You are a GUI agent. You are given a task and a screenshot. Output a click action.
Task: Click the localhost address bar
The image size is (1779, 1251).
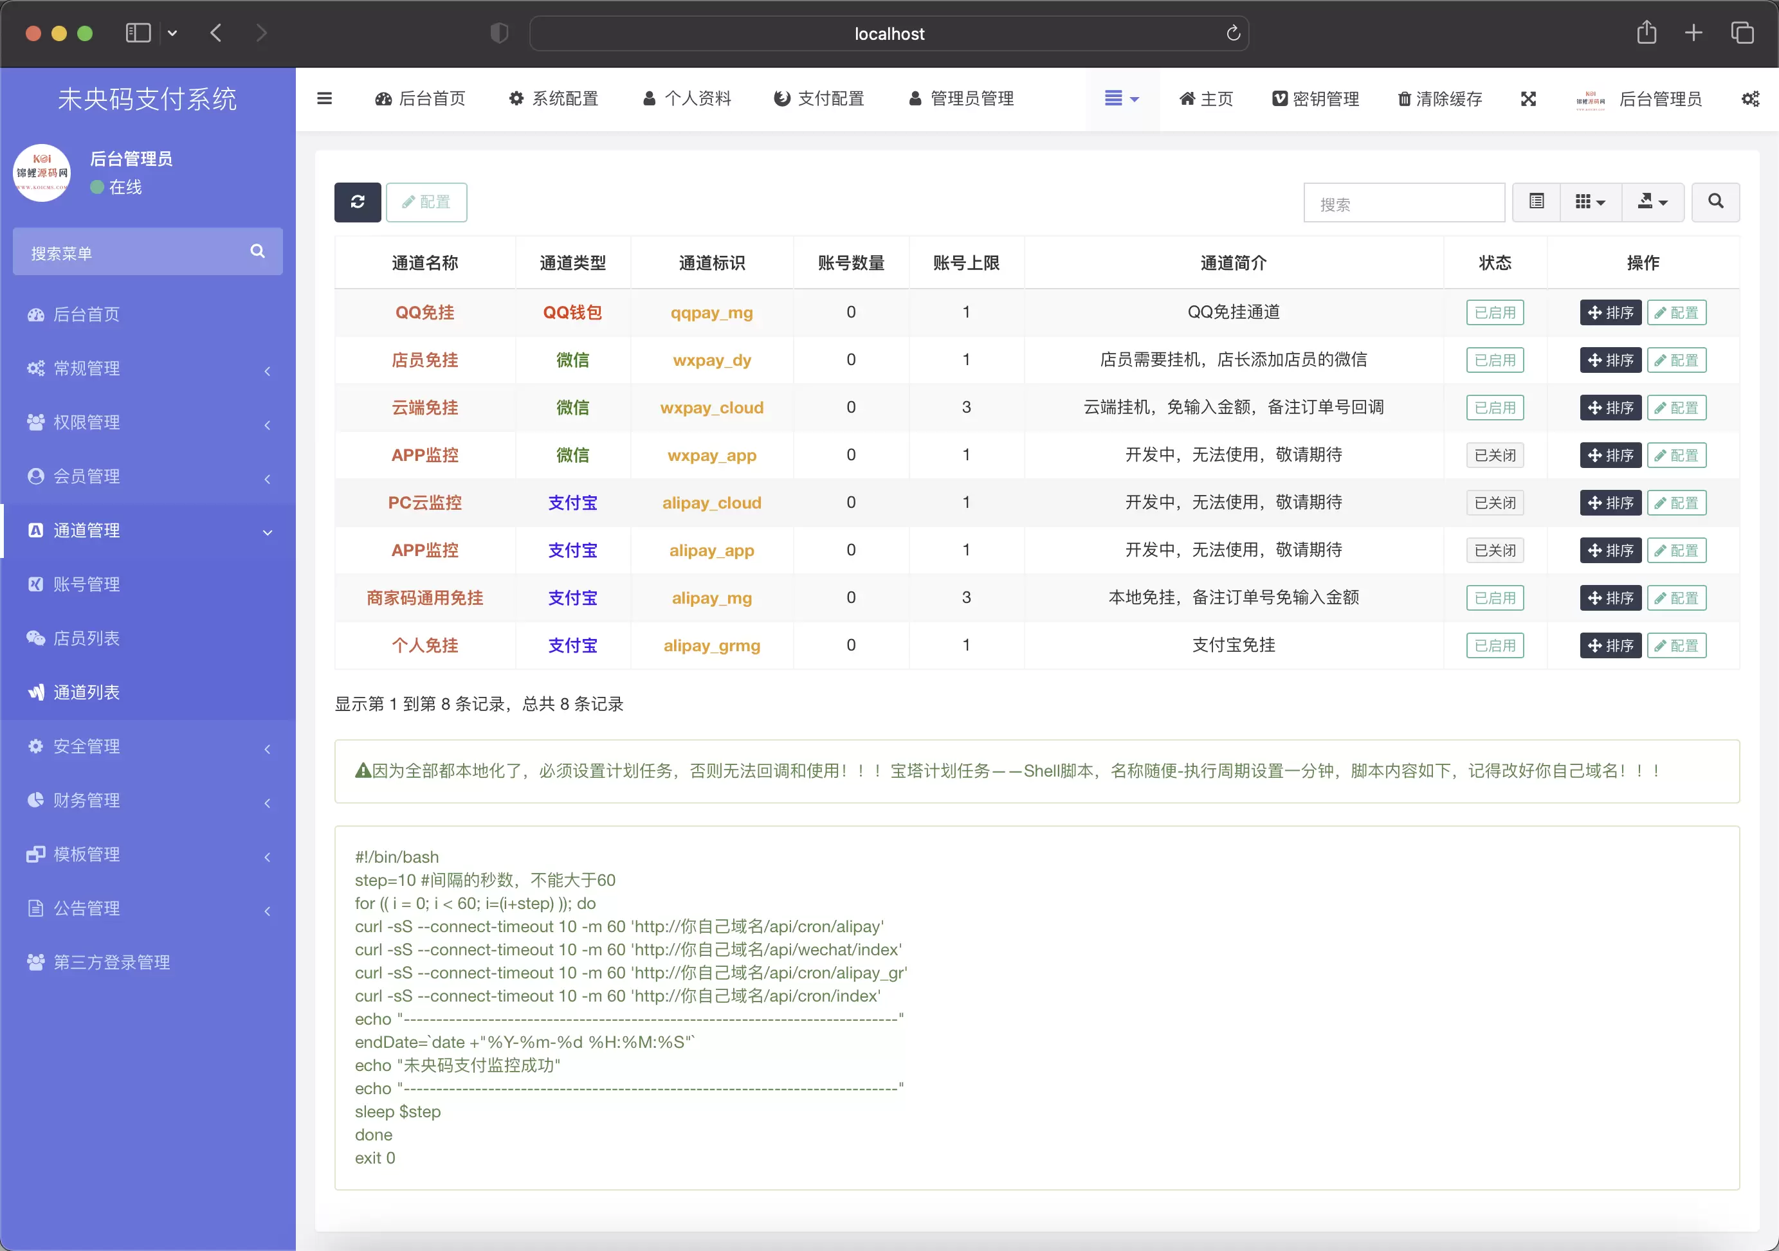tap(889, 33)
